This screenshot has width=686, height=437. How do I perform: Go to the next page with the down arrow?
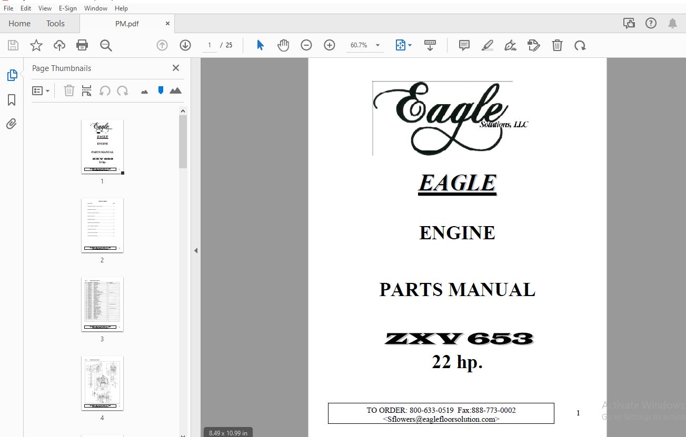pyautogui.click(x=185, y=45)
